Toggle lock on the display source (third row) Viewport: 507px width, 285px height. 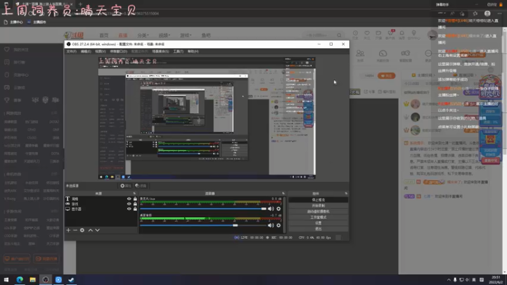[135, 209]
